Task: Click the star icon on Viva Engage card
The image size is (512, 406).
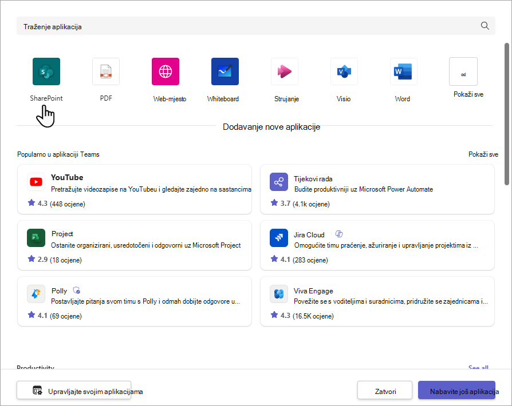Action: 274,315
